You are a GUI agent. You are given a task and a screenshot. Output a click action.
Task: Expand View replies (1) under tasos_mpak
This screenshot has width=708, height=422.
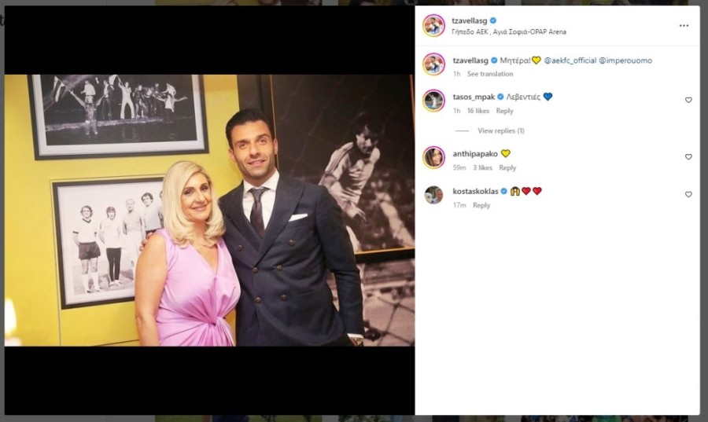click(x=501, y=130)
